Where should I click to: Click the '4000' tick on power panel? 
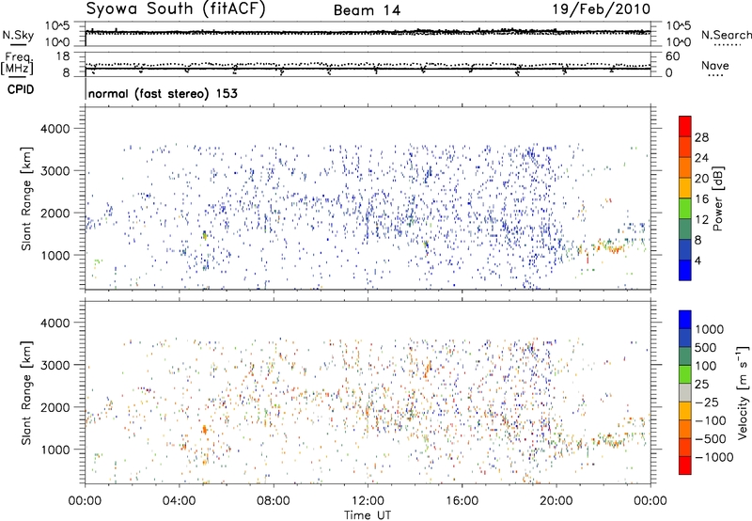[x=55, y=129]
